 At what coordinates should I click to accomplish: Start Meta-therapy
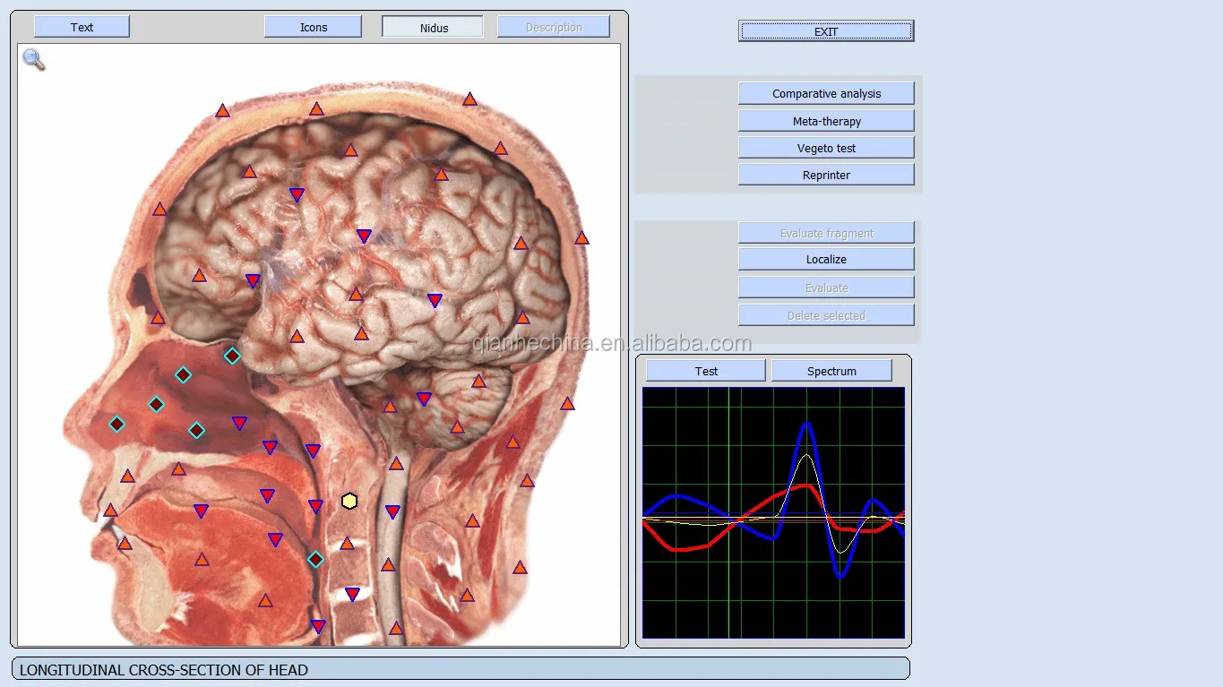(825, 121)
